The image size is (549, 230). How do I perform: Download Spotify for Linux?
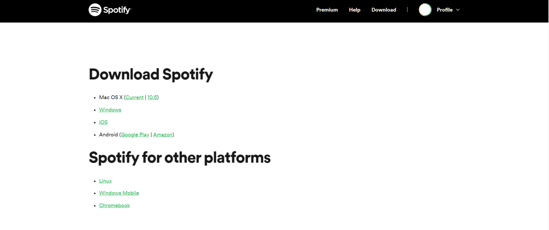(x=105, y=181)
